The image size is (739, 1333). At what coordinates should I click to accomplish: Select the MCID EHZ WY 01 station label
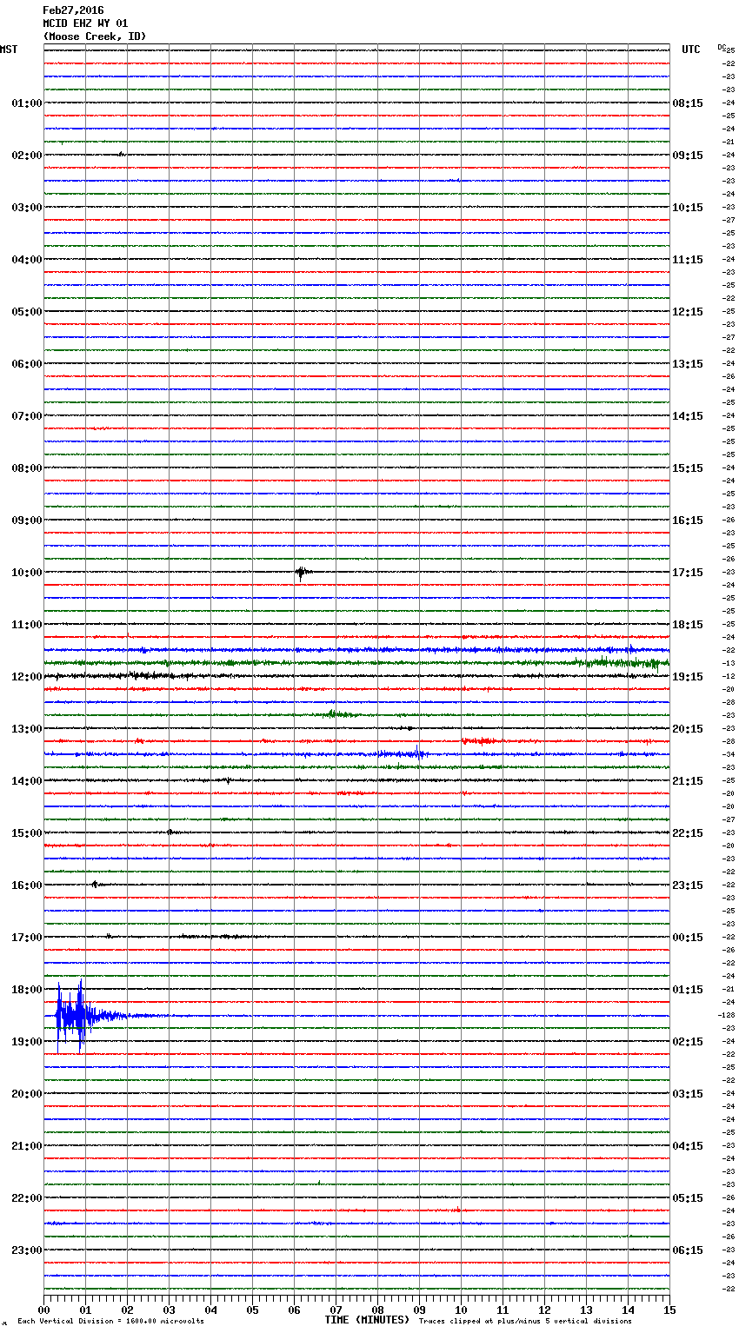[85, 23]
